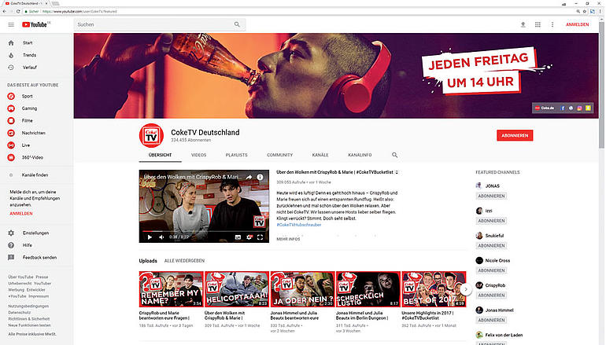606x345 pixels.
Task: Open Start in sidebar
Action: point(27,43)
